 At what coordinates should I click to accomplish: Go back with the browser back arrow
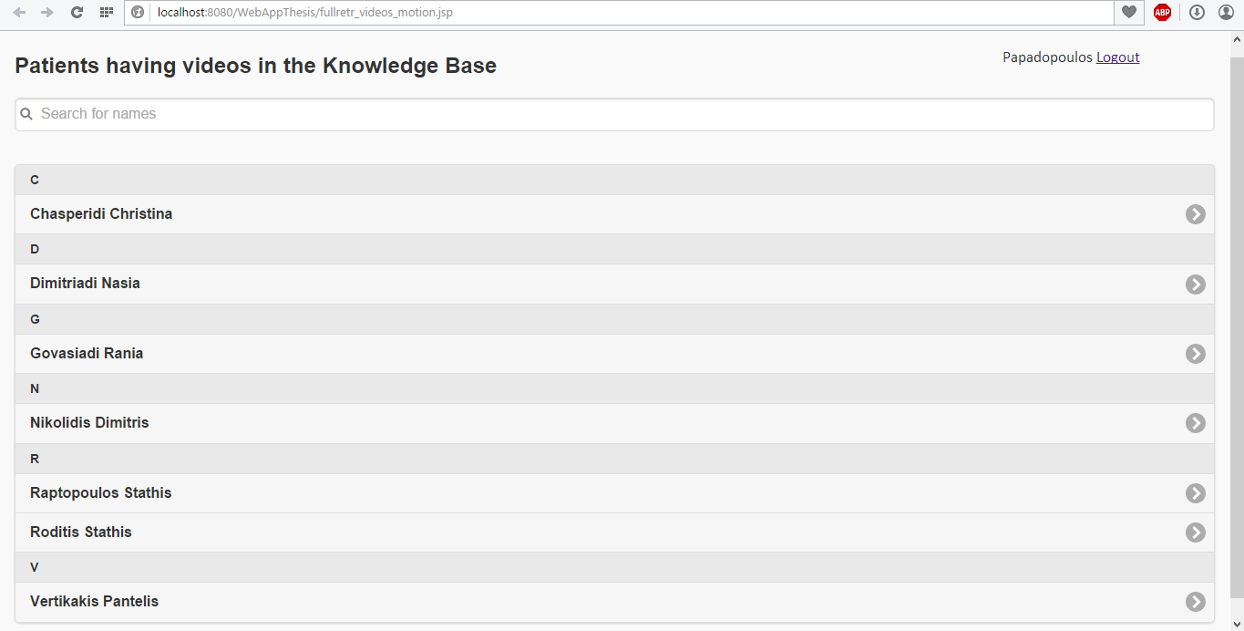pos(19,12)
